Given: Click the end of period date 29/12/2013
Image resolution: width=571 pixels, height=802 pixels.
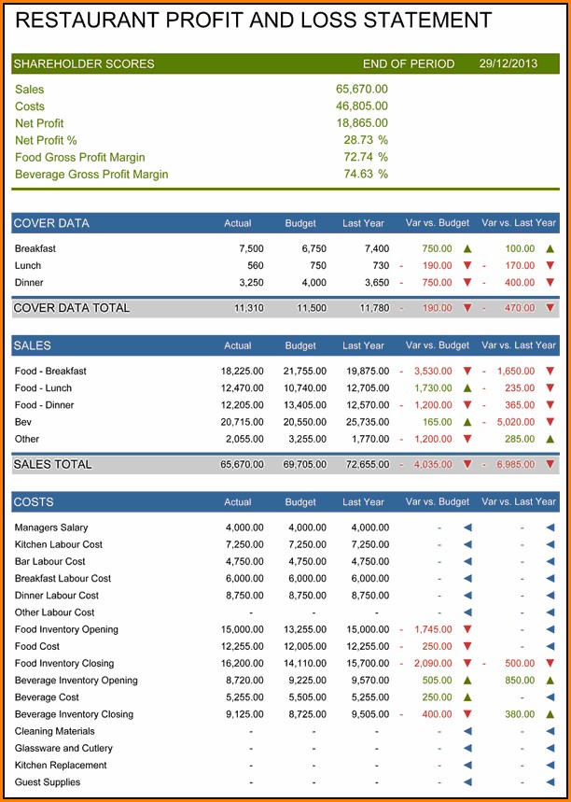Looking at the screenshot, I should coord(508,64).
